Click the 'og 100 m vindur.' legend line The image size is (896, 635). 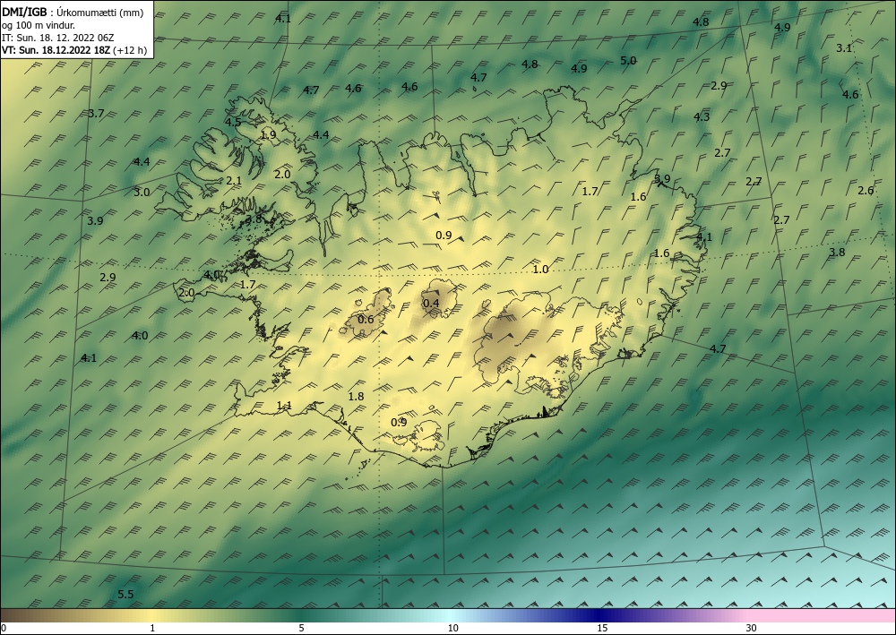click(39, 25)
